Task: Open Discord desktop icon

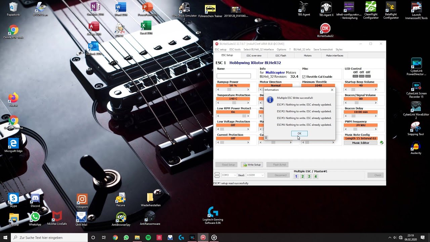Action: [35, 200]
